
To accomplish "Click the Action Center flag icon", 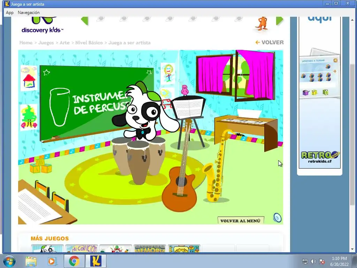I will 322,261.
